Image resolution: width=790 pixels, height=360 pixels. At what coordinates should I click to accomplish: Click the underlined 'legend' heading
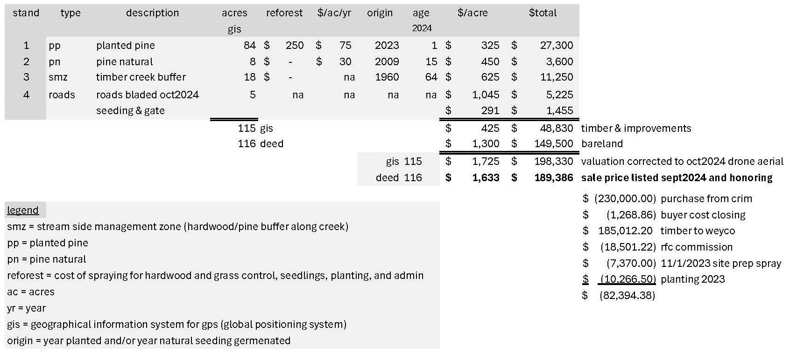23,211
